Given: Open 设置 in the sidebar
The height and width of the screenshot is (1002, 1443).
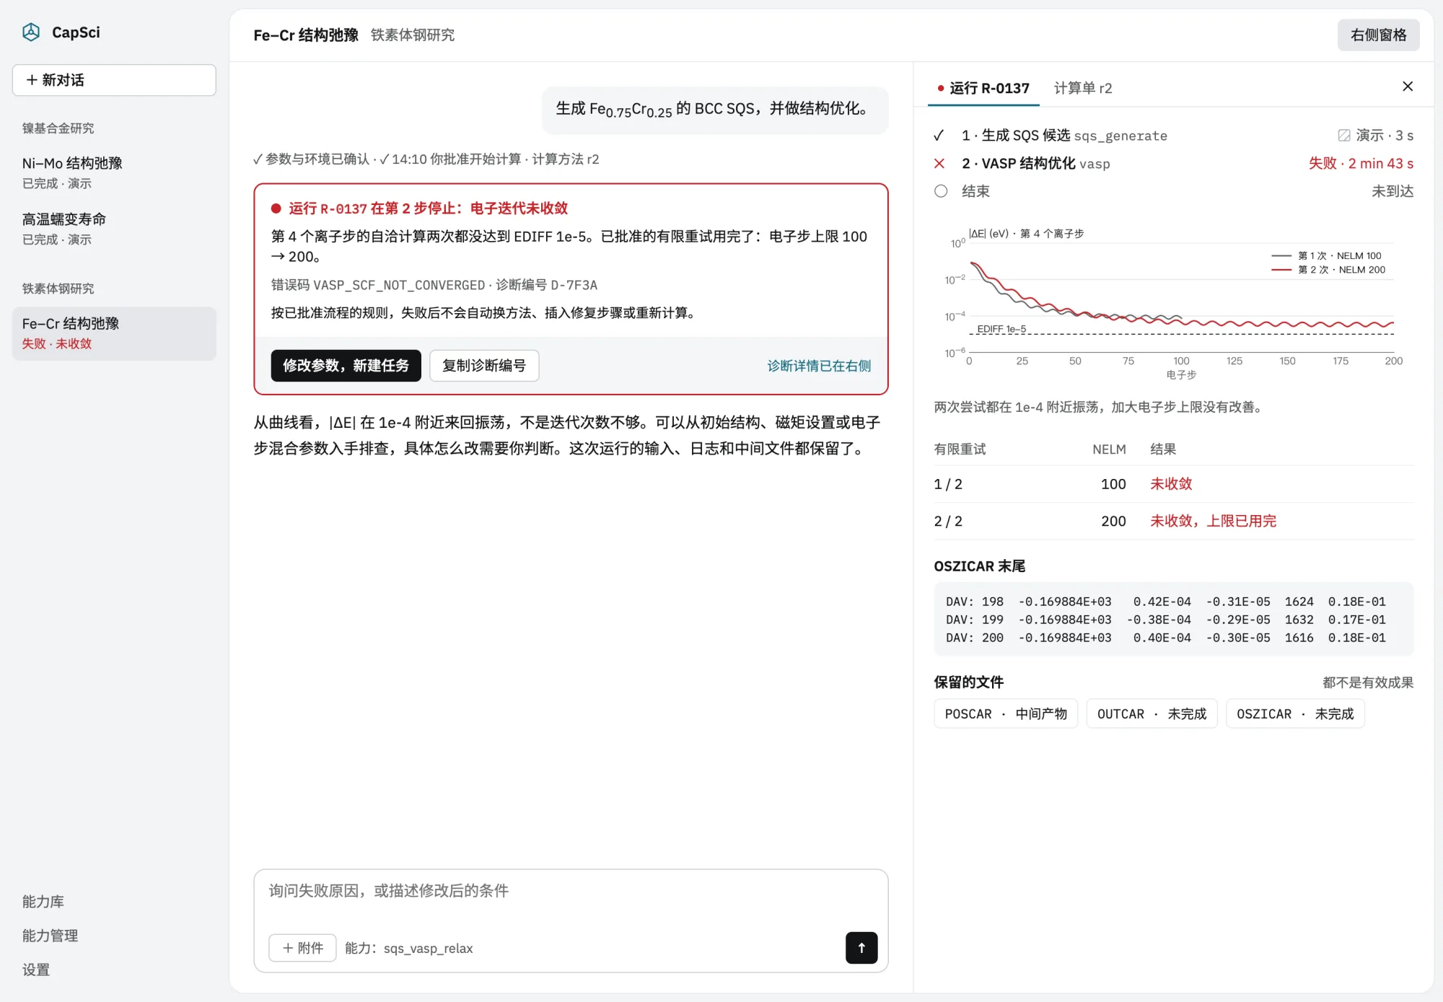Looking at the screenshot, I should coord(36,970).
